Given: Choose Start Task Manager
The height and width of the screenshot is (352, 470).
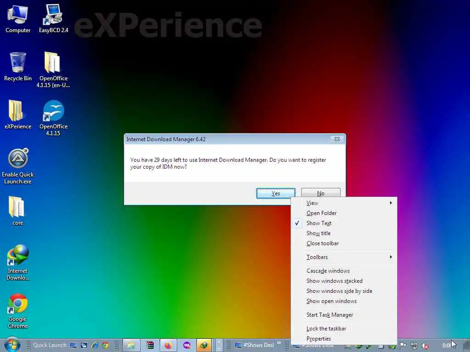Looking at the screenshot, I should tap(344, 315).
